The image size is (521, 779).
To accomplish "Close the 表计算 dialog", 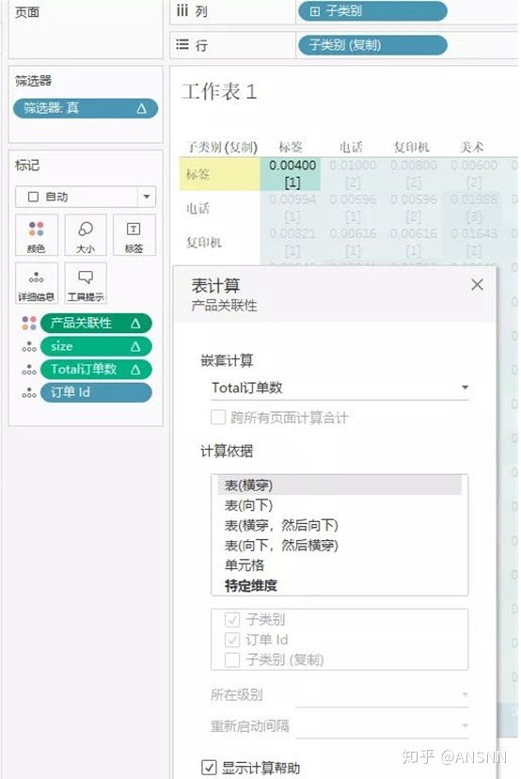I will click(x=478, y=285).
